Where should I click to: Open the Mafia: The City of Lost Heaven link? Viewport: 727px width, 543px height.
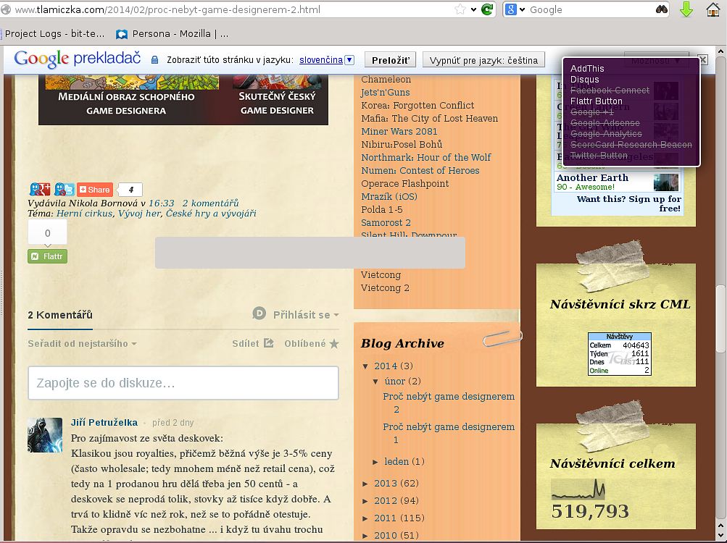tap(429, 119)
